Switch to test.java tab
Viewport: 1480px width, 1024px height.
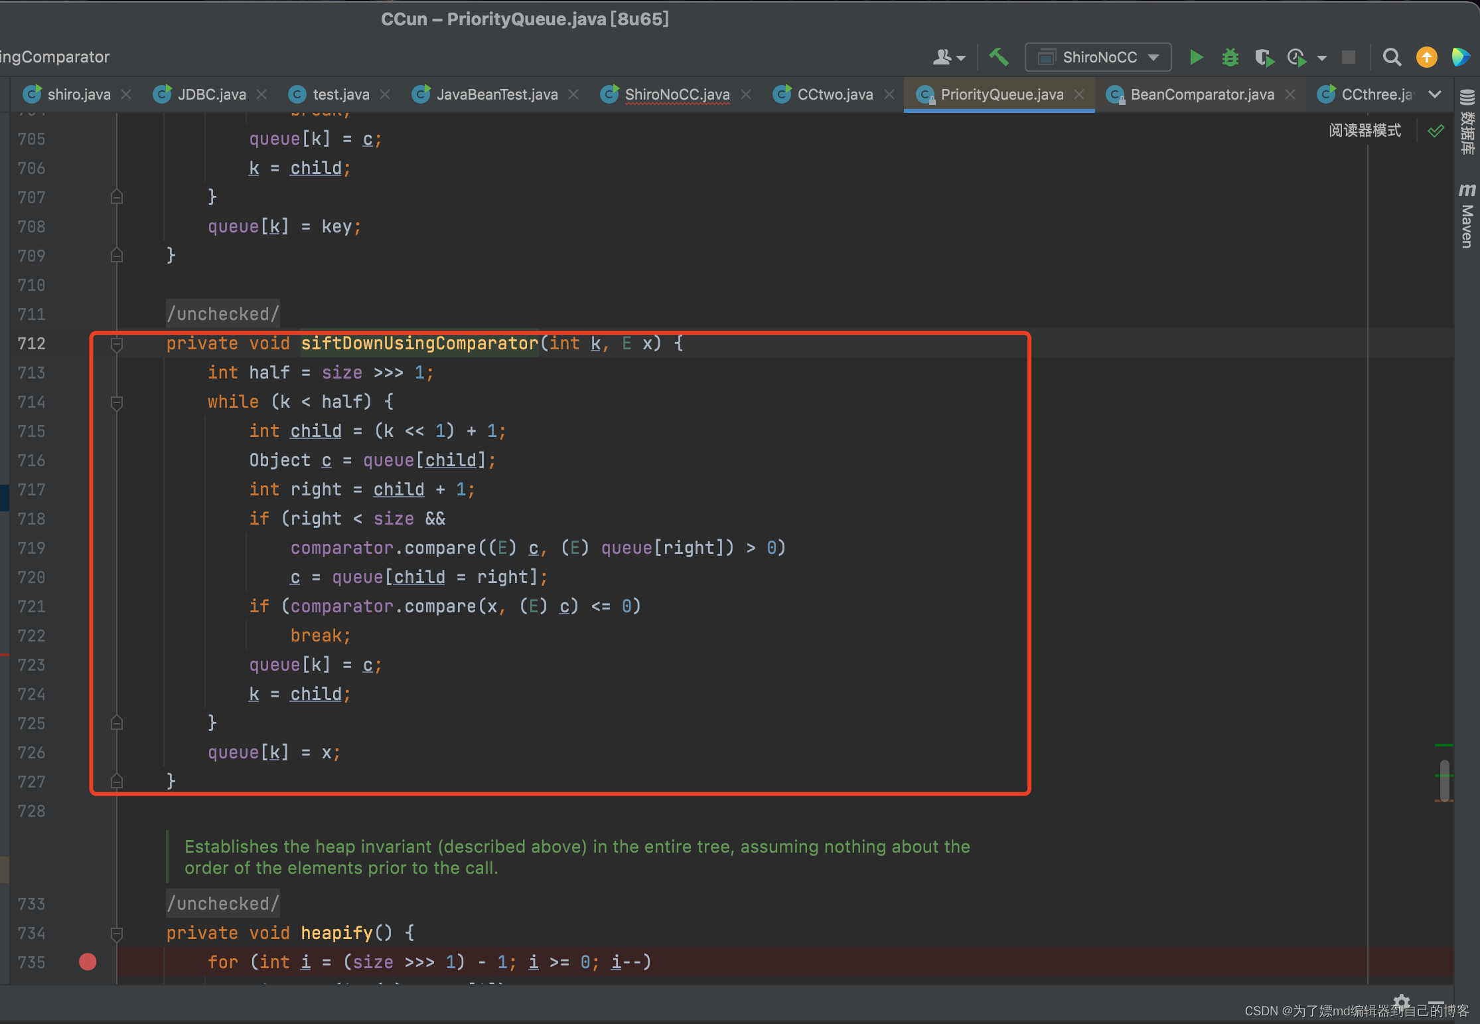329,94
